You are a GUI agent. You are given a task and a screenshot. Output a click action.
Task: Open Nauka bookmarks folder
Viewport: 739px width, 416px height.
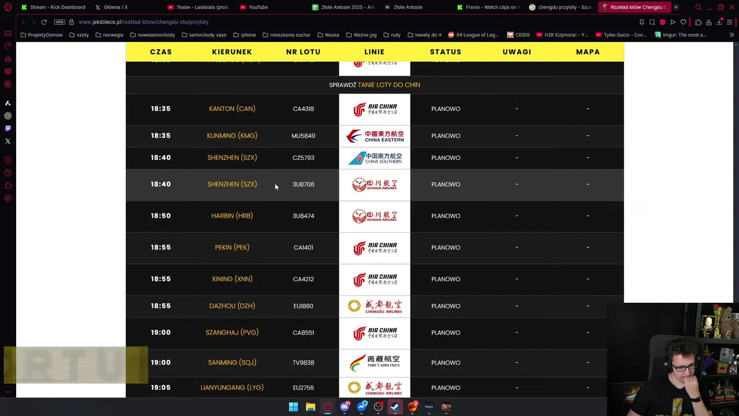[329, 35]
